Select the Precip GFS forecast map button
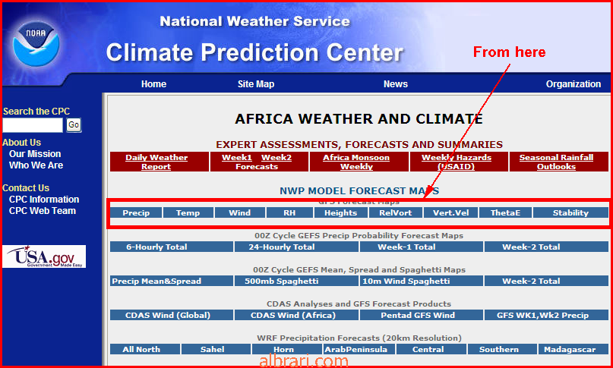The height and width of the screenshot is (368, 613). click(x=136, y=213)
